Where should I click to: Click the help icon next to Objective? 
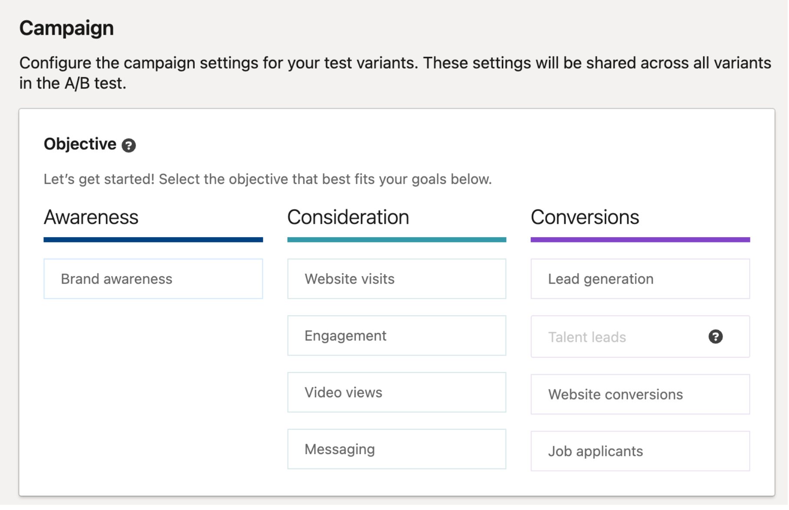pos(129,145)
